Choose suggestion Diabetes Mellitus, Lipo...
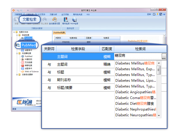The width and height of the screenshot is (177, 137). point(135,80)
